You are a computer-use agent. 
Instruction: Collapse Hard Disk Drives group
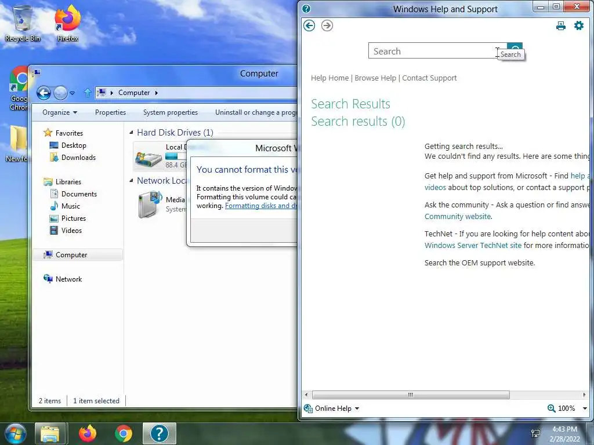click(132, 133)
